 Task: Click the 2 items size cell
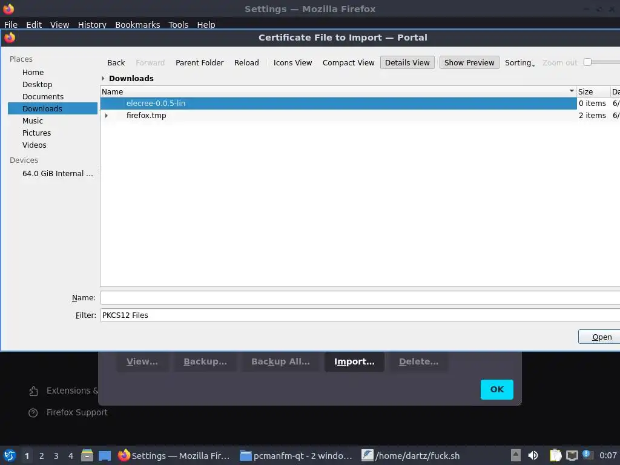click(x=592, y=116)
